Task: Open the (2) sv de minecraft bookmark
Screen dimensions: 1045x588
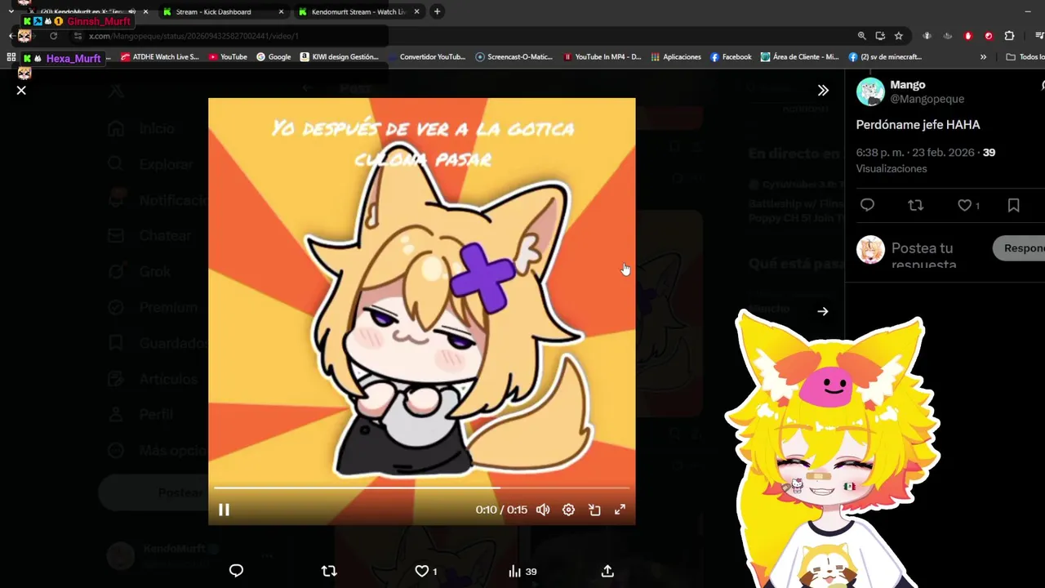Action: coord(885,57)
